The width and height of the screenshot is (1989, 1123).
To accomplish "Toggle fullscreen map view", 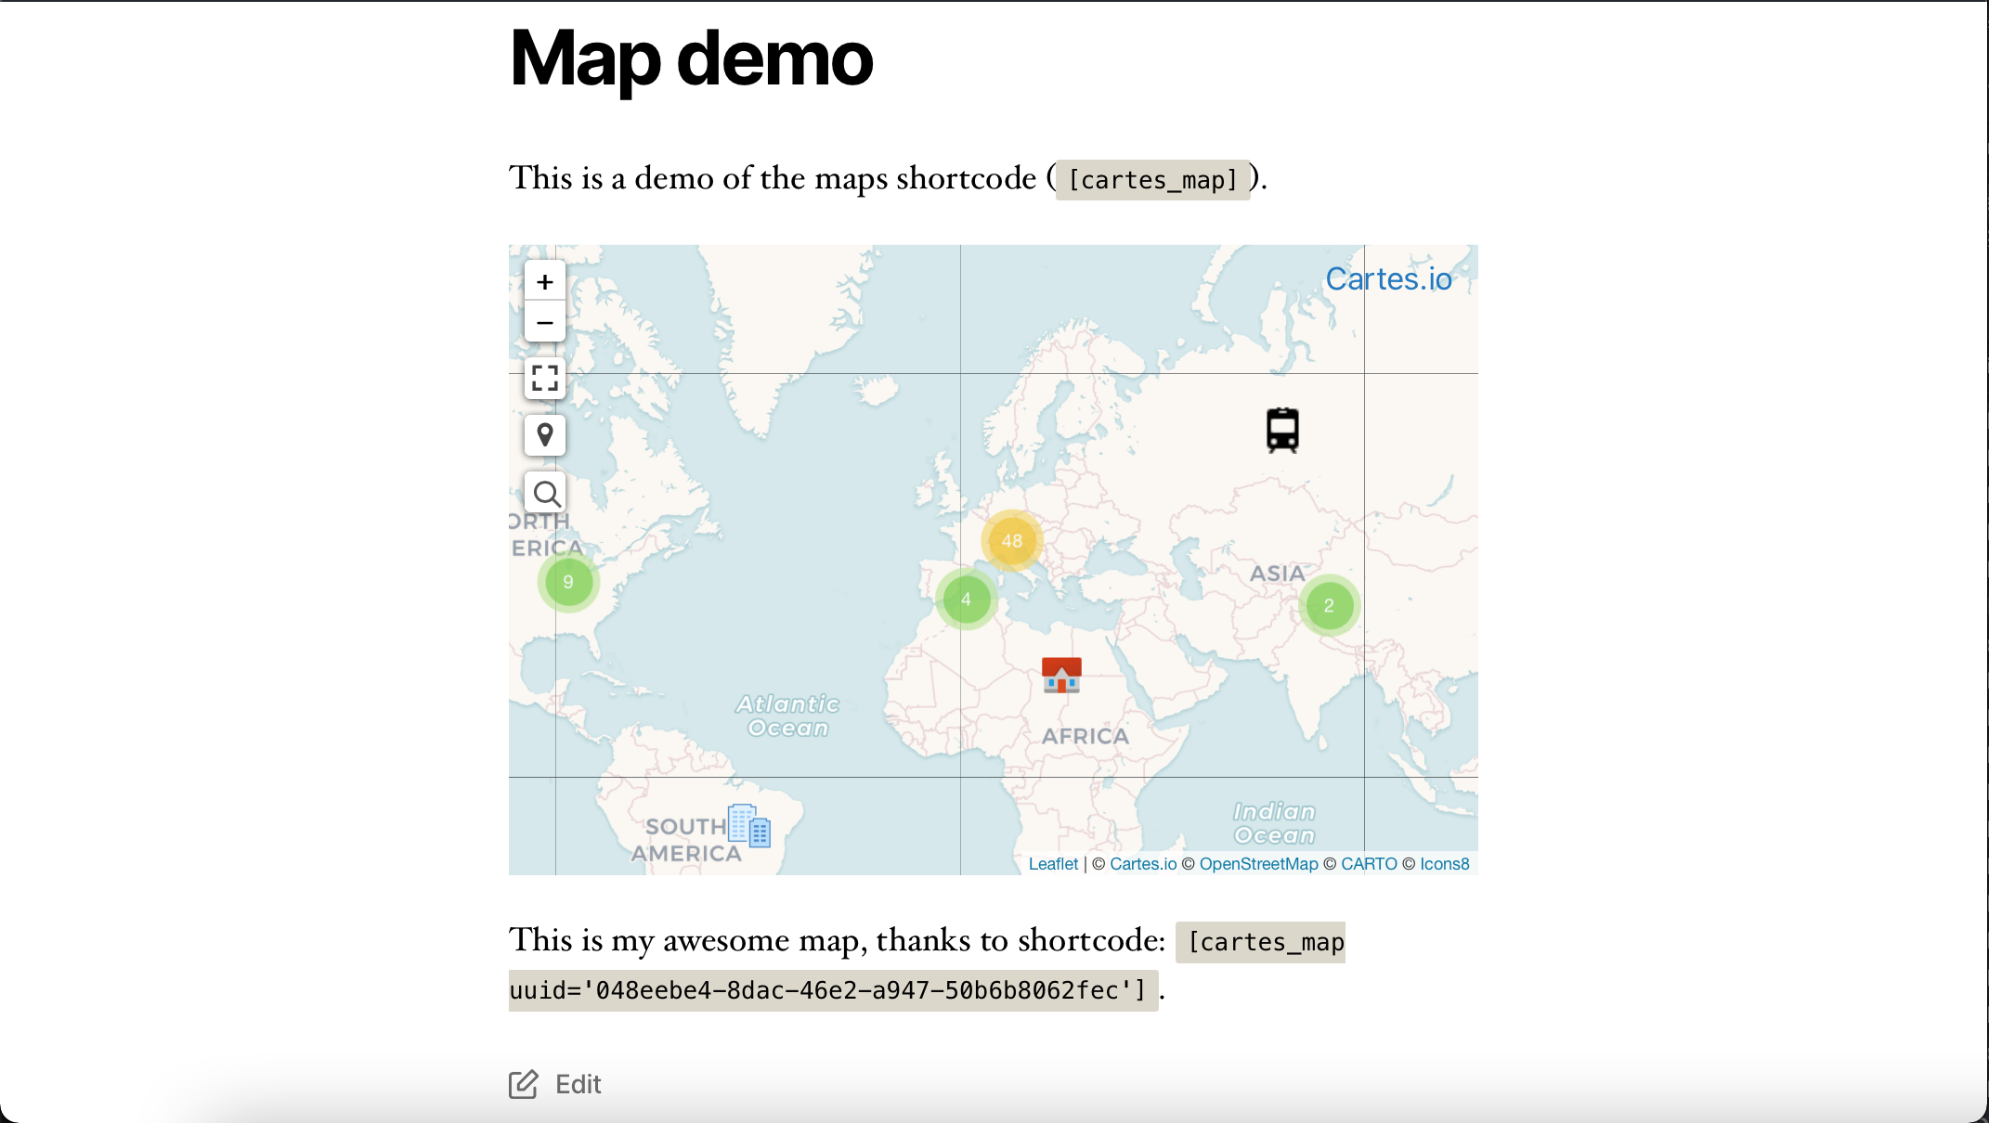I will pos(545,378).
